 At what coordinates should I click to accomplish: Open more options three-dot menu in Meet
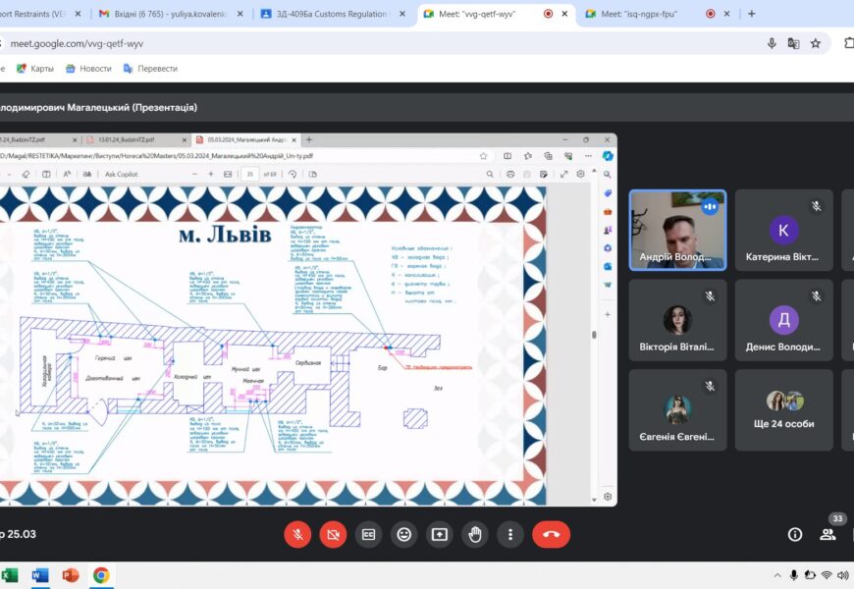pyautogui.click(x=510, y=534)
